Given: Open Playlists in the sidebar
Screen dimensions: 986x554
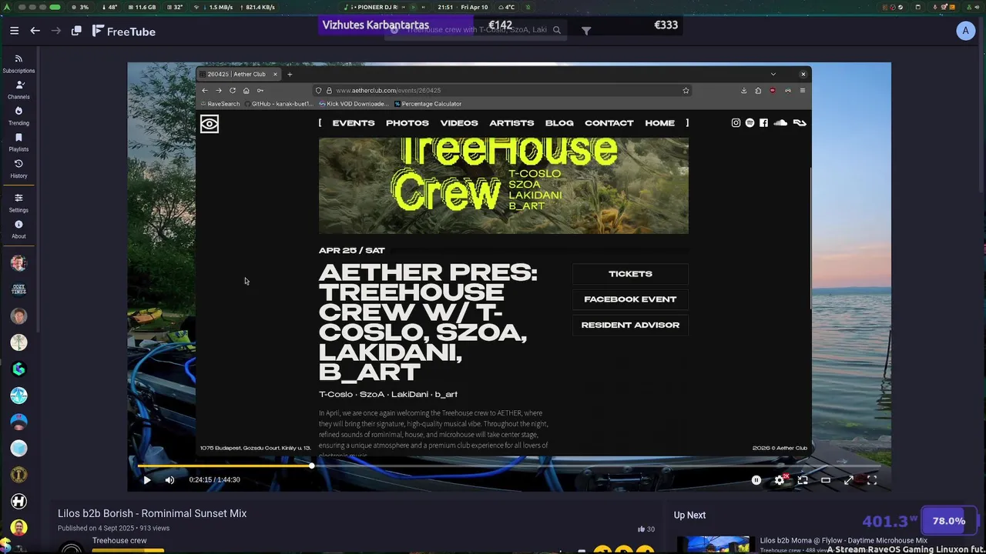Looking at the screenshot, I should coord(18,142).
